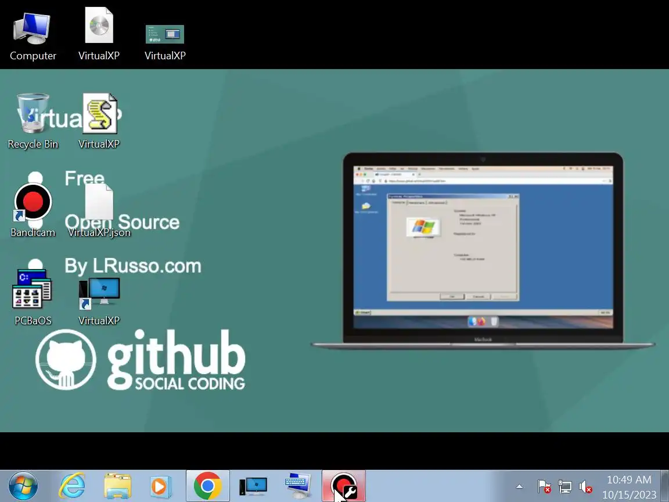The image size is (669, 502).
Task: Open Action Center flag icon
Action: coord(544,487)
